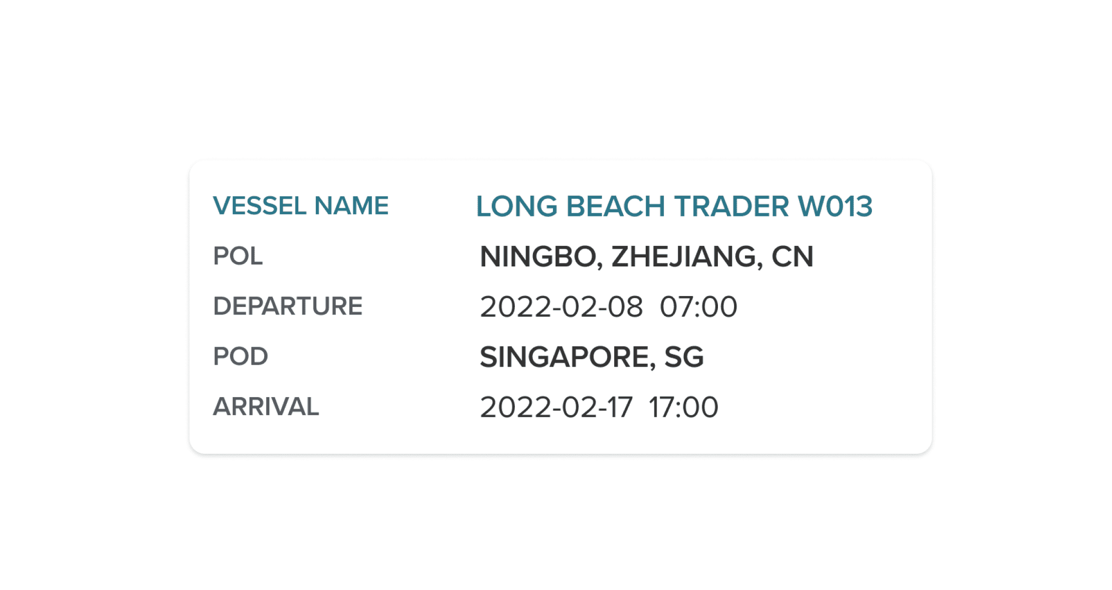The height and width of the screenshot is (590, 1112).
Task: Click the DEPARTURE label
Action: click(x=287, y=306)
